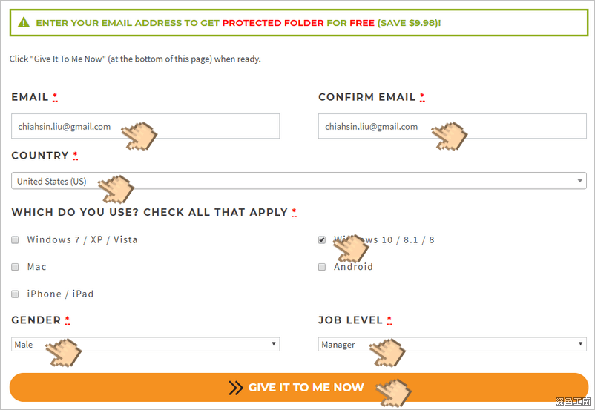The height and width of the screenshot is (410, 595).
Task: Click the double-chevron icon on the orange button
Action: point(236,388)
